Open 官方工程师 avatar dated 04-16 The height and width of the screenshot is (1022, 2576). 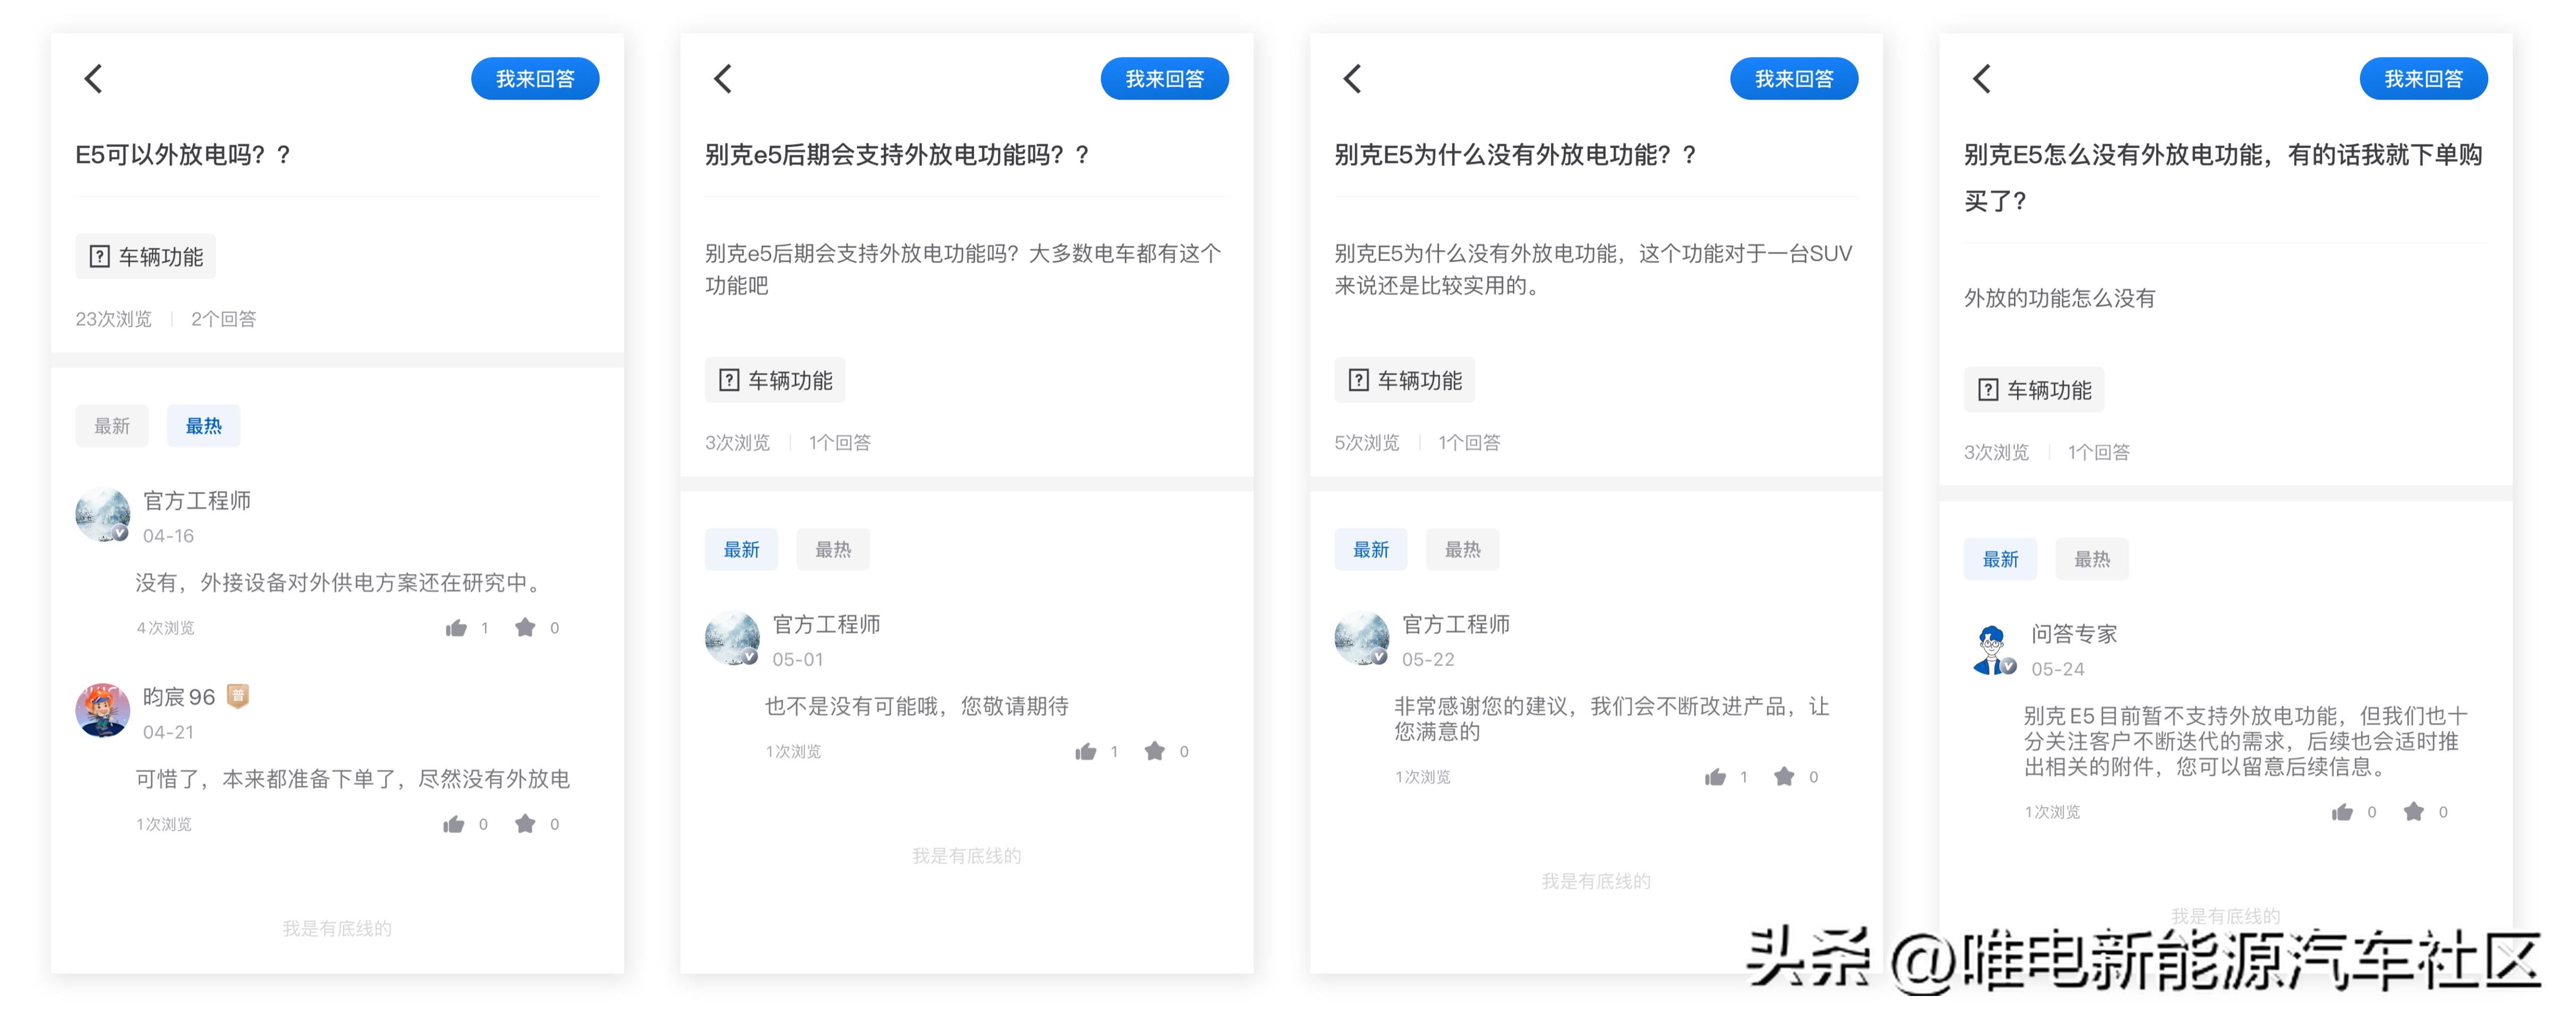click(x=103, y=516)
